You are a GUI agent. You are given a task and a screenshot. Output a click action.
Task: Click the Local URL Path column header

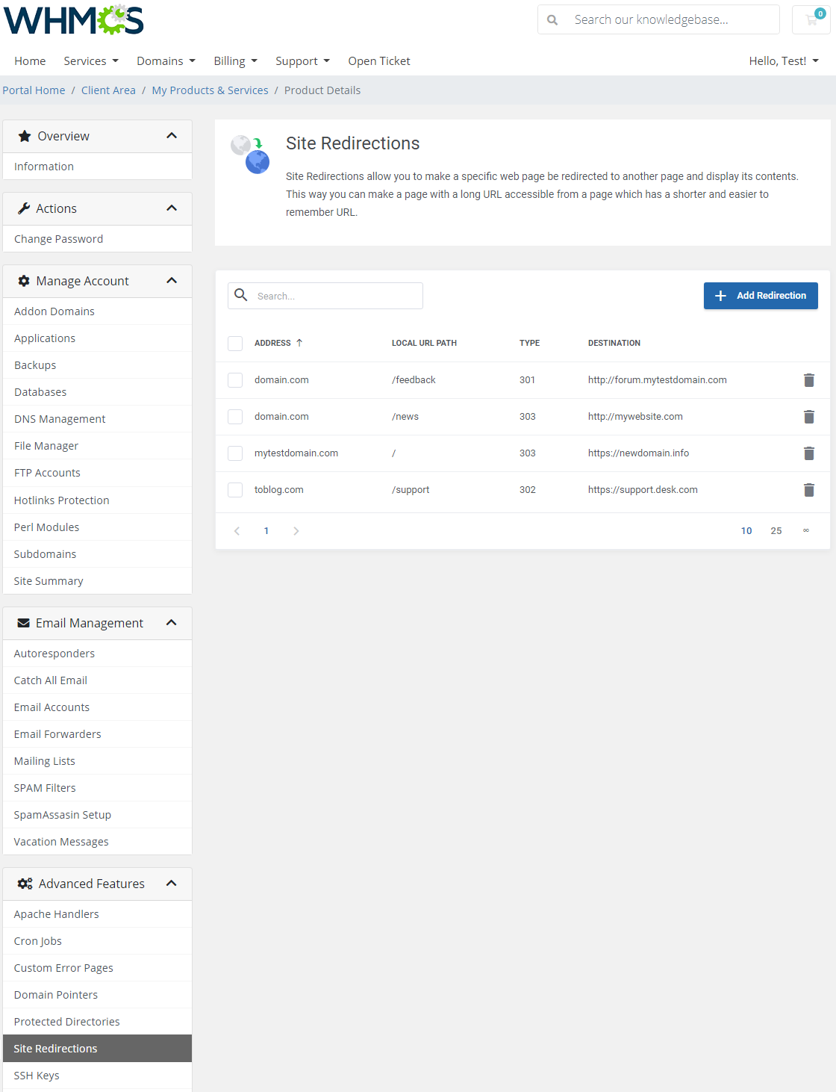click(x=424, y=343)
